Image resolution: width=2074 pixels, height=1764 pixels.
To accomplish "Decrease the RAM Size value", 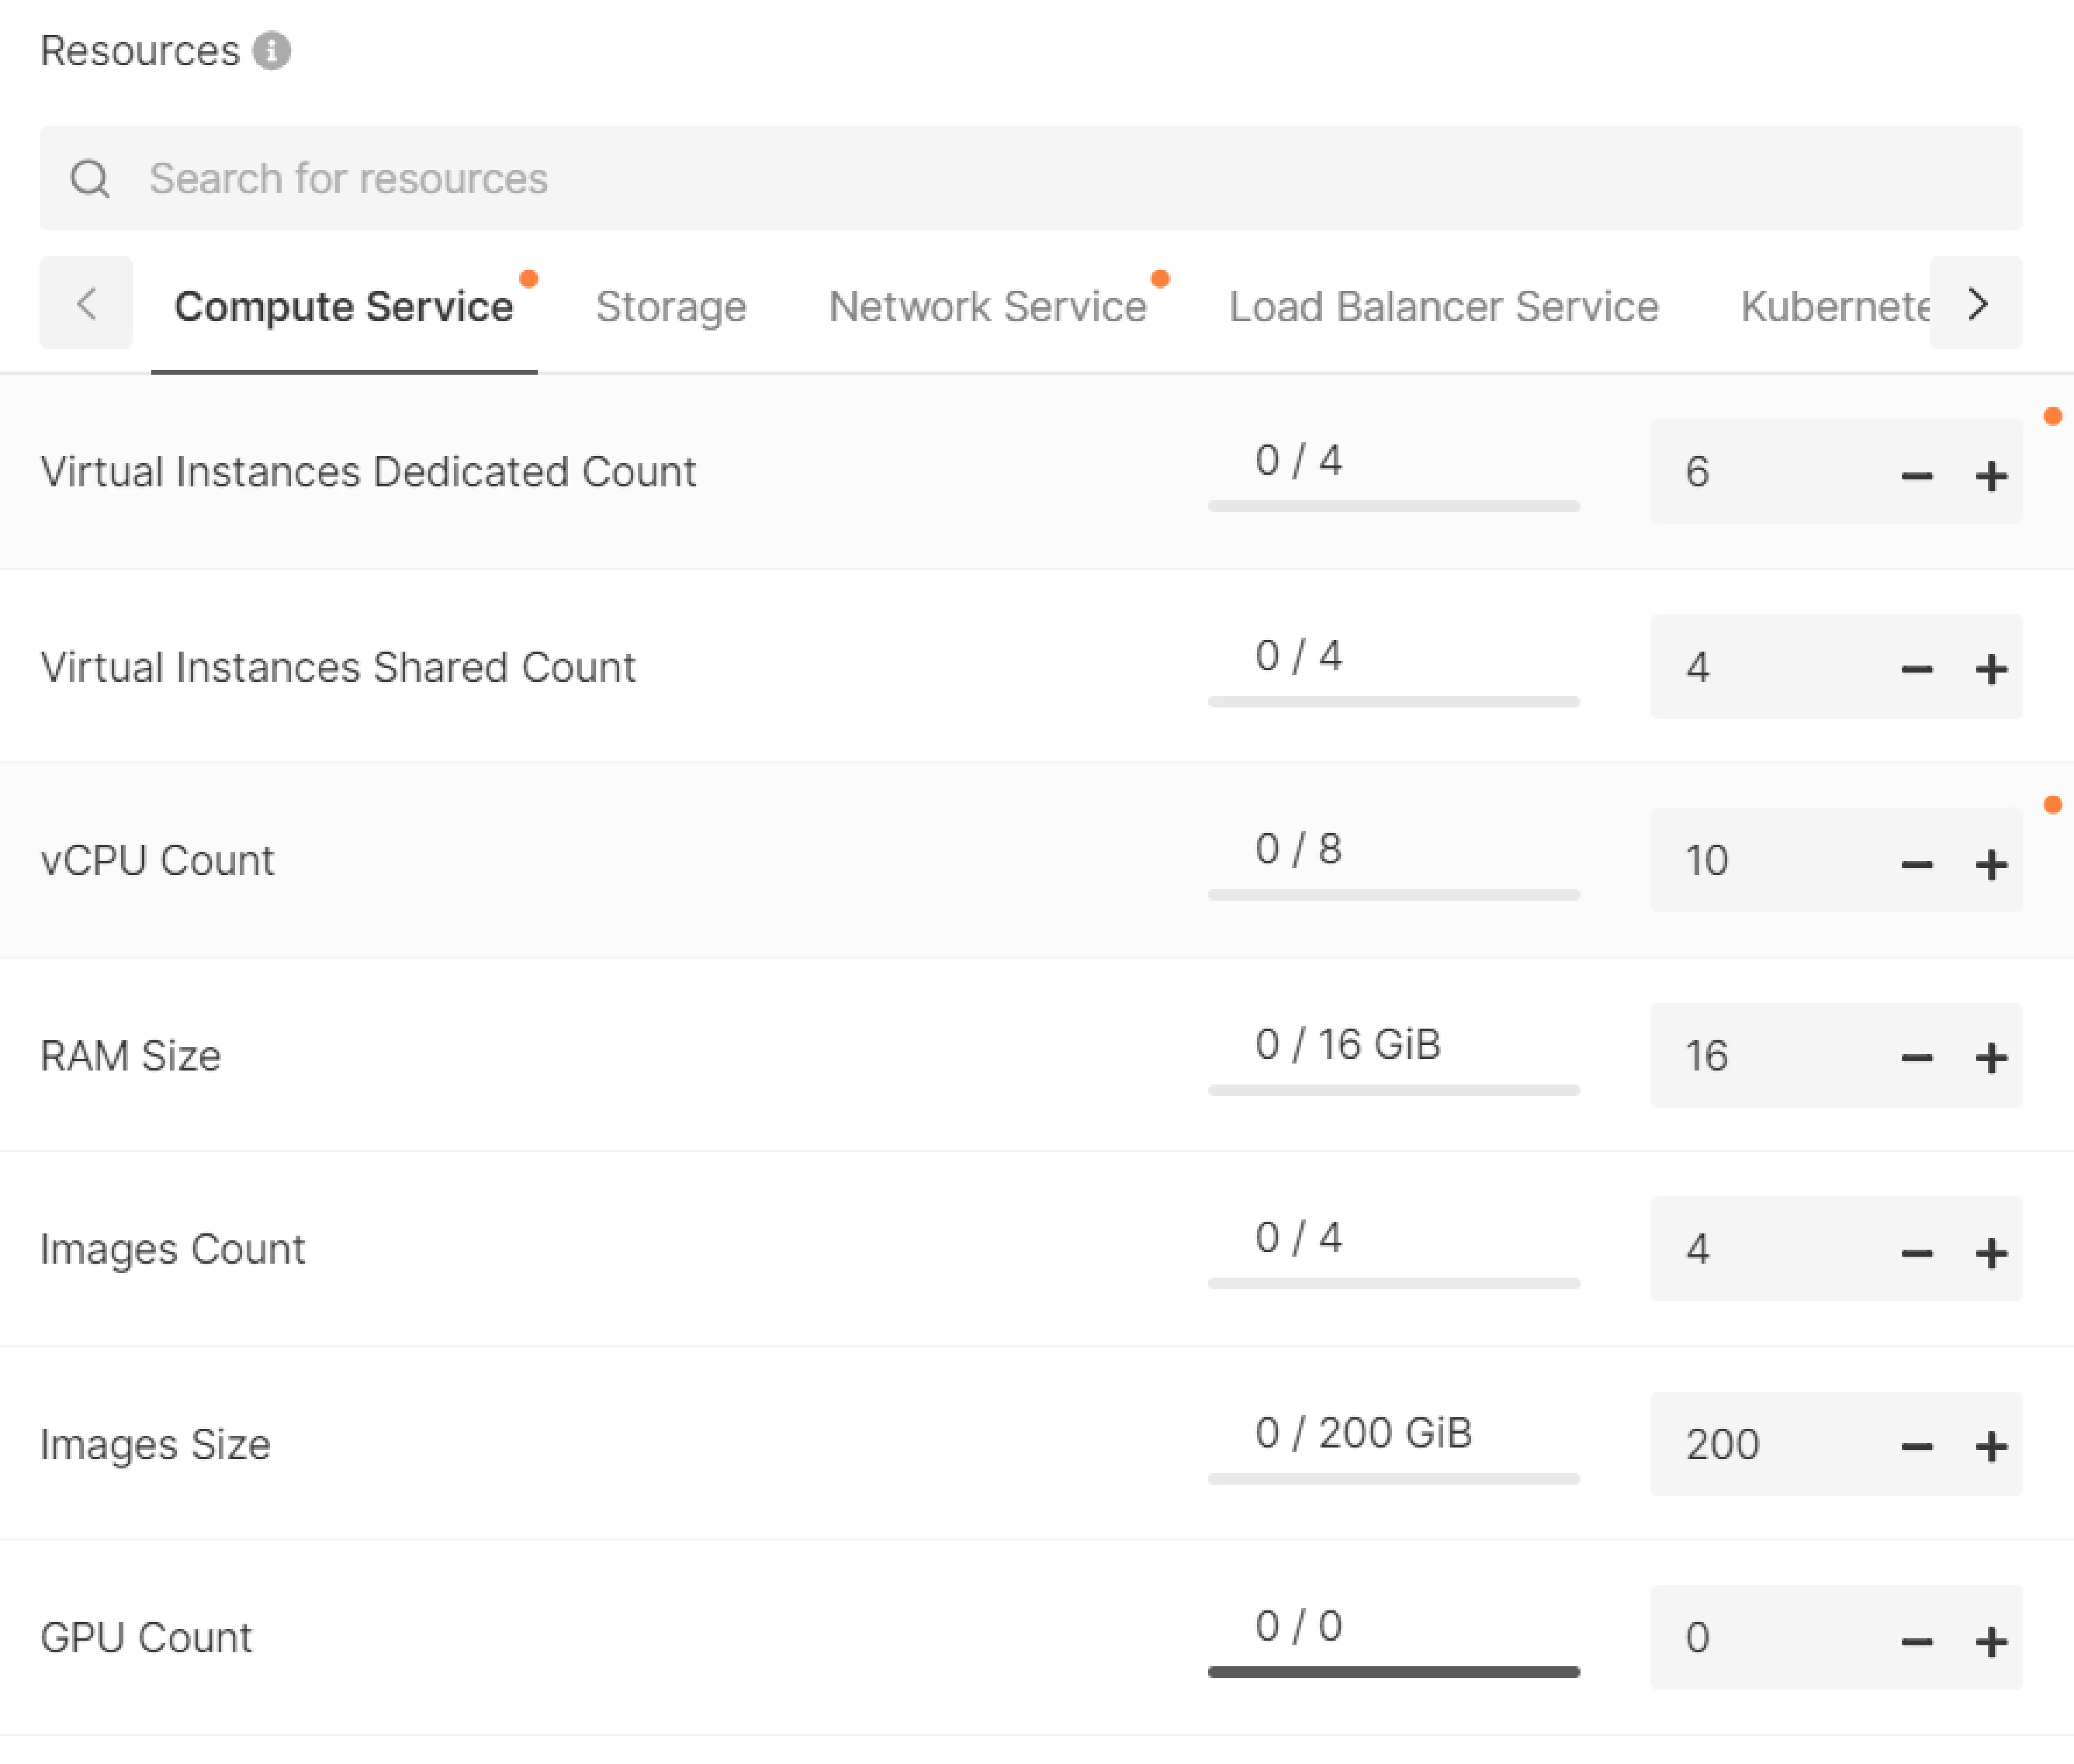I will tap(1916, 1058).
